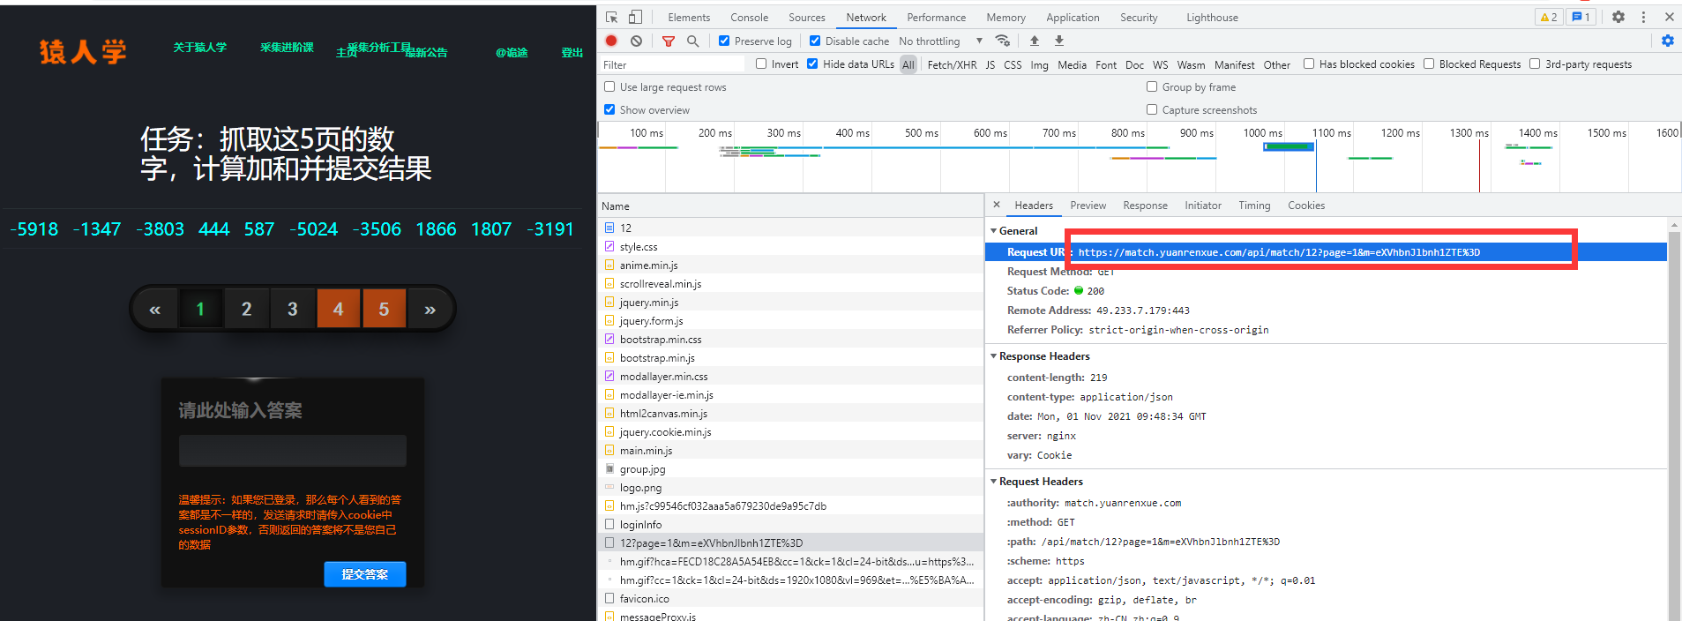Enable Group by frame checkbox
The height and width of the screenshot is (621, 1682).
tap(1152, 86)
